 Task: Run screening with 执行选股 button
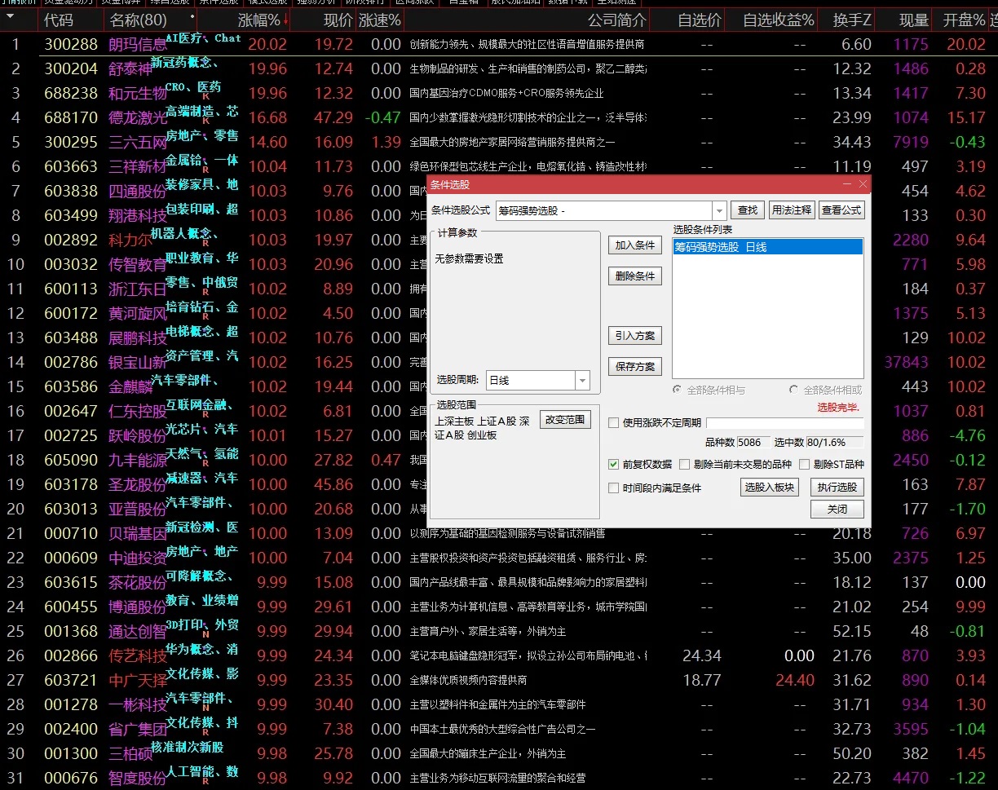pyautogui.click(x=837, y=488)
